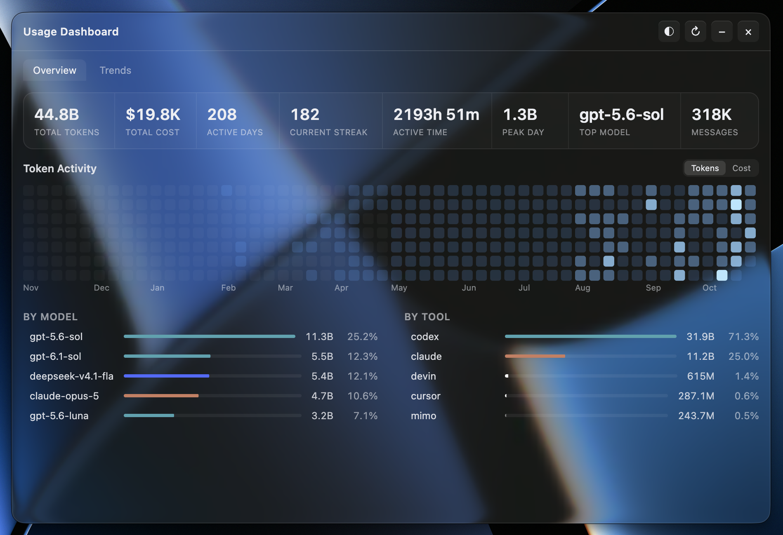
Task: Click the claude-opus-5 model name
Action: point(64,396)
